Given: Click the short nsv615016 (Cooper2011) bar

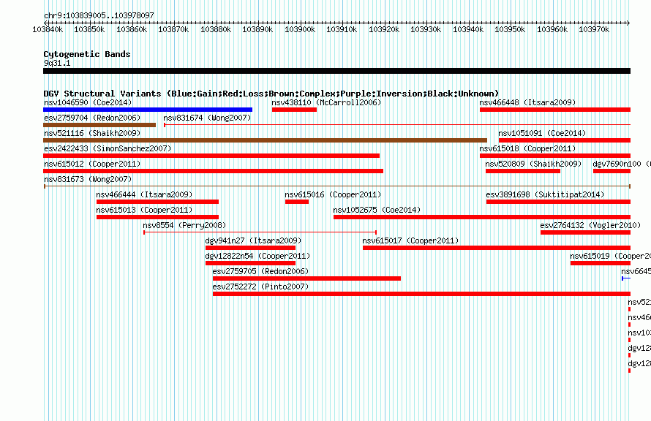Looking at the screenshot, I should (x=297, y=202).
